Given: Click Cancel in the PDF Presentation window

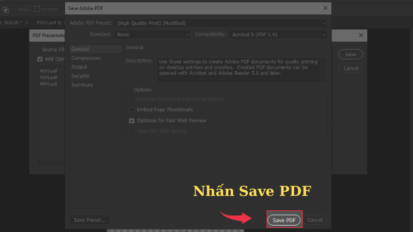Looking at the screenshot, I should (351, 68).
